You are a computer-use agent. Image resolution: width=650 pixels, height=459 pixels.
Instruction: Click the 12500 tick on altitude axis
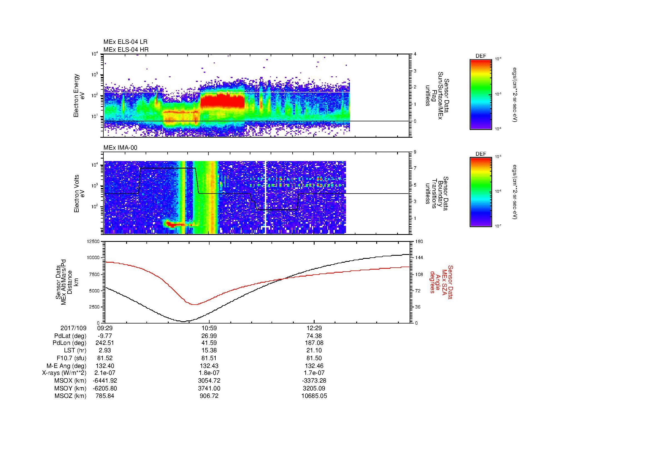coord(94,241)
